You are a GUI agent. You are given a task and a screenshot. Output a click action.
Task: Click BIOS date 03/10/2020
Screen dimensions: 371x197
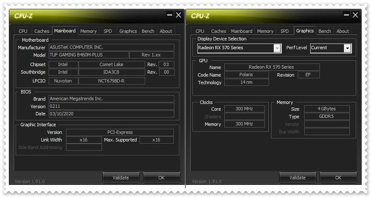111,114
